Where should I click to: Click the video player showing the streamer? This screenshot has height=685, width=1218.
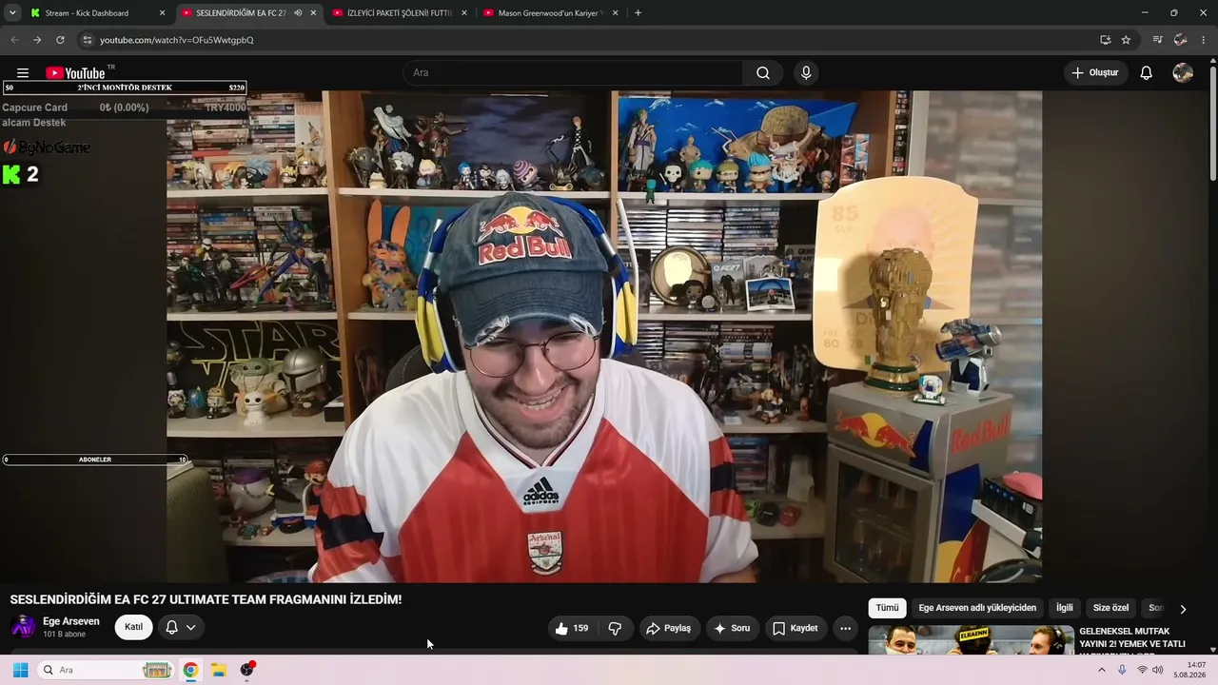(604, 337)
